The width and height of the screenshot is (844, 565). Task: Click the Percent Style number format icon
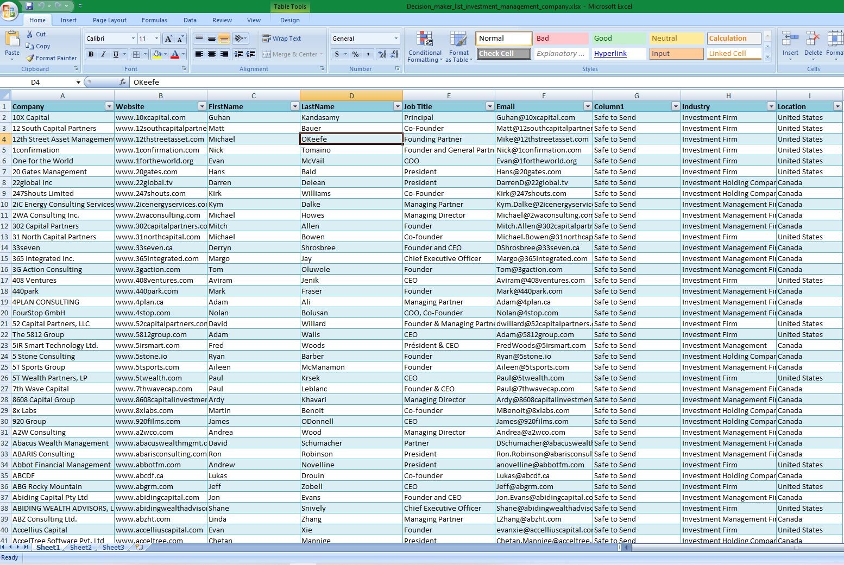click(355, 54)
